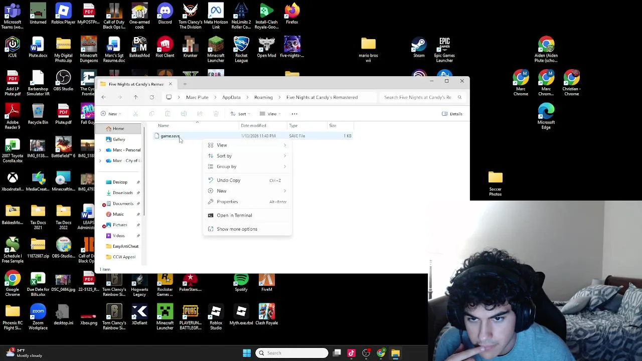Select the mario bros wii folder
Viewport: 642px width, 361px height.
point(368,50)
